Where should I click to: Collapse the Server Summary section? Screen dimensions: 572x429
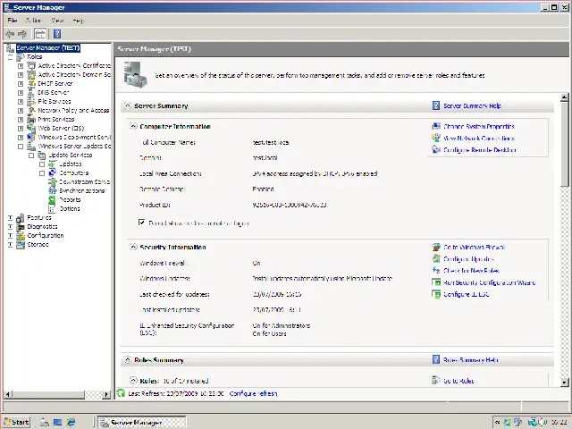click(127, 105)
